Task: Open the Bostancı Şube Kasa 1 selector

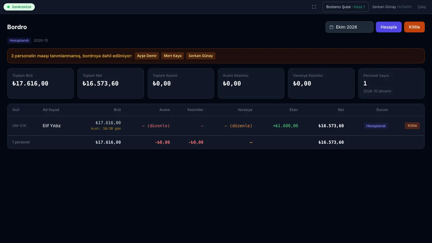Action: click(x=346, y=7)
